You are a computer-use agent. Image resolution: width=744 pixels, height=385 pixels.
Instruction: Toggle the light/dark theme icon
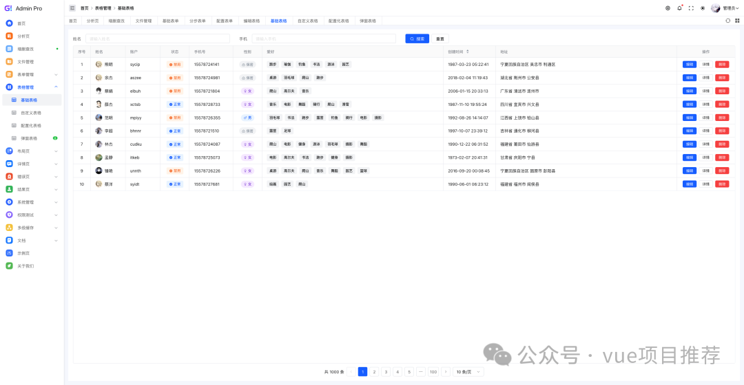pyautogui.click(x=703, y=8)
